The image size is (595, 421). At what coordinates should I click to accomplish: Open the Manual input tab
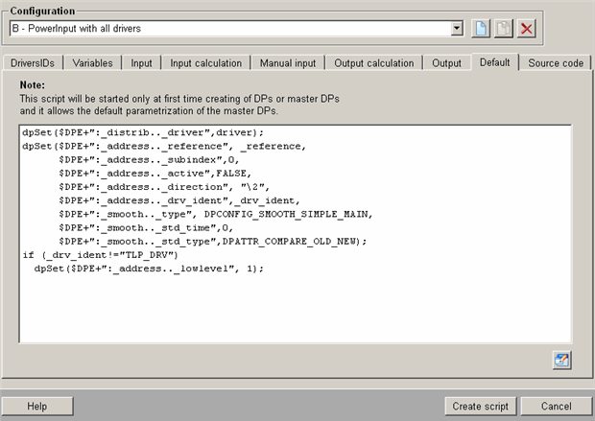coord(288,63)
